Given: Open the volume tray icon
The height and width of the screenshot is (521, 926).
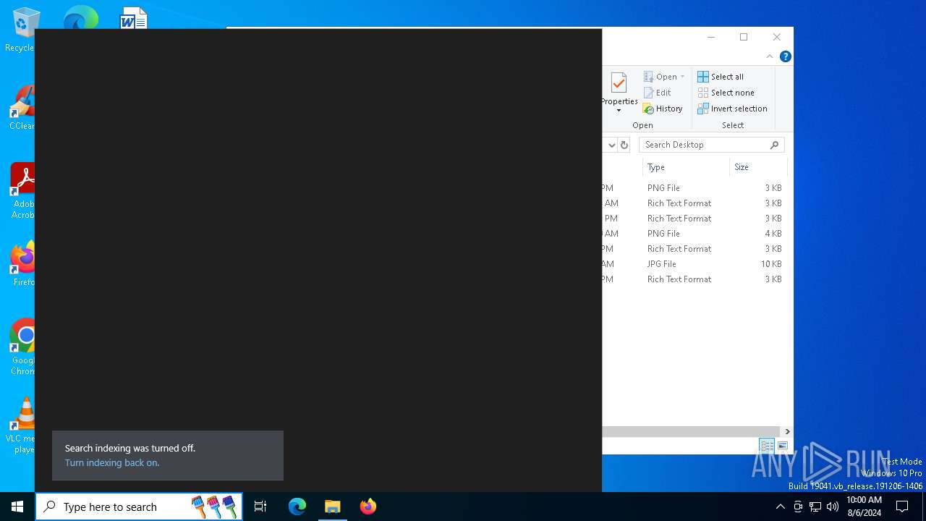Looking at the screenshot, I should 833,507.
